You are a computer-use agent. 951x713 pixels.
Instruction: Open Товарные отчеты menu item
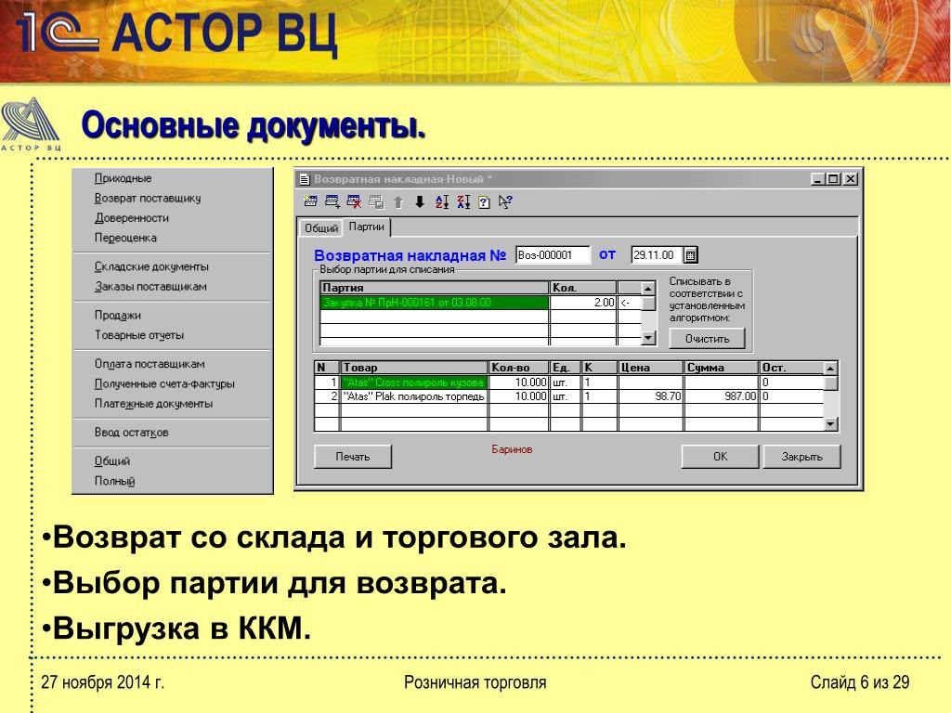tap(139, 335)
